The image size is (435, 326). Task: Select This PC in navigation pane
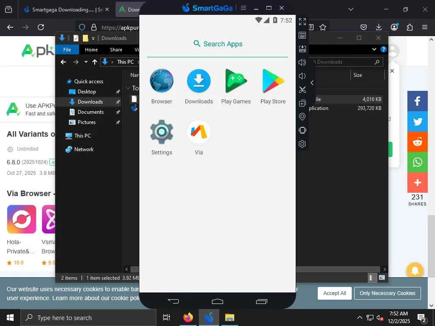pyautogui.click(x=78, y=136)
